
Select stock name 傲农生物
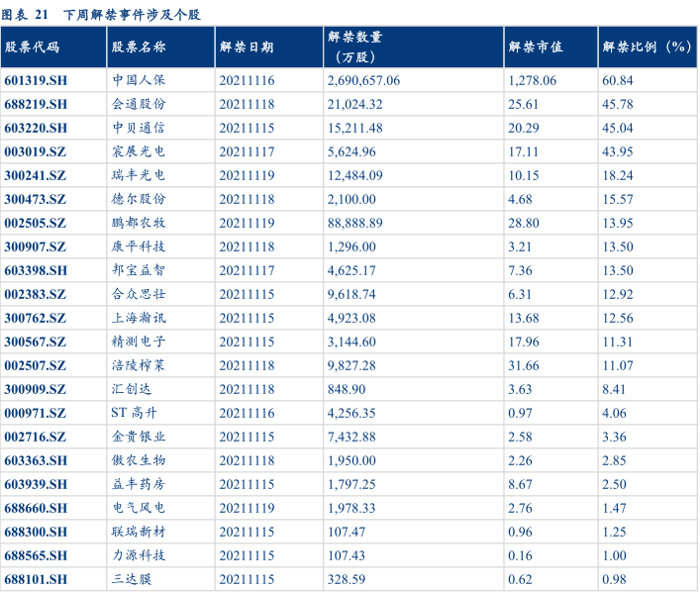[139, 460]
